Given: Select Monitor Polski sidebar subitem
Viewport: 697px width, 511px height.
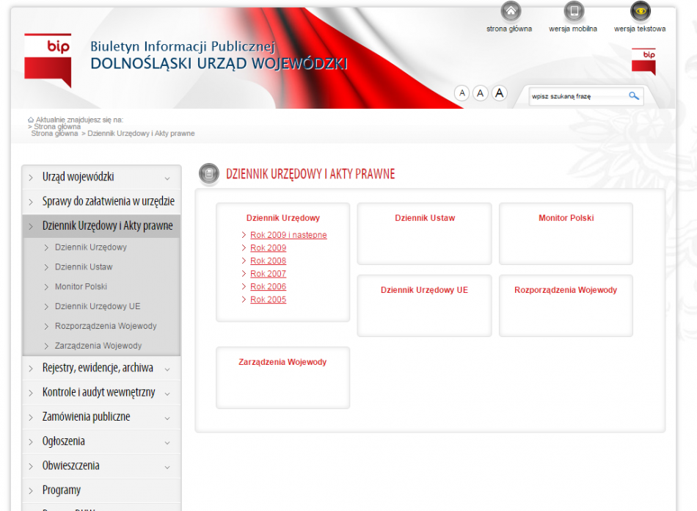Looking at the screenshot, I should click(x=81, y=287).
